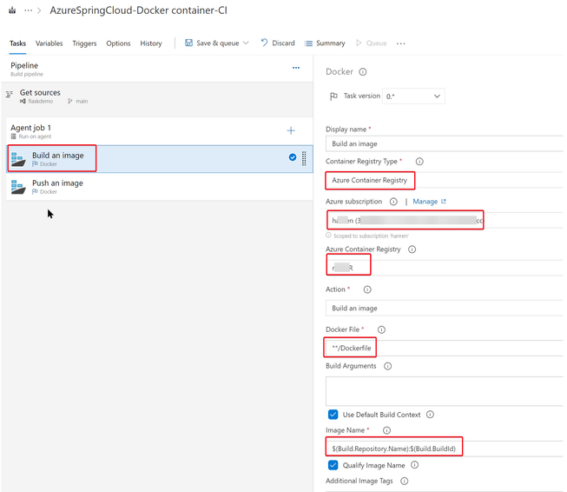
Task: Open the Azure subscription dropdown
Action: 445,220
